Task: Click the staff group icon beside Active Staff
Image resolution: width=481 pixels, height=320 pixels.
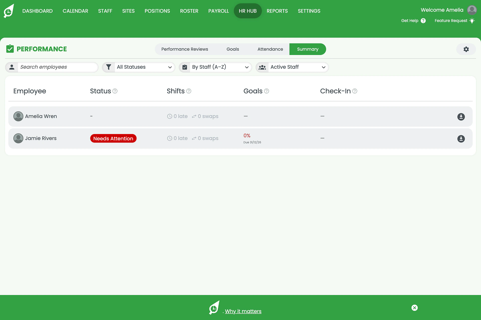Action: coord(262,67)
